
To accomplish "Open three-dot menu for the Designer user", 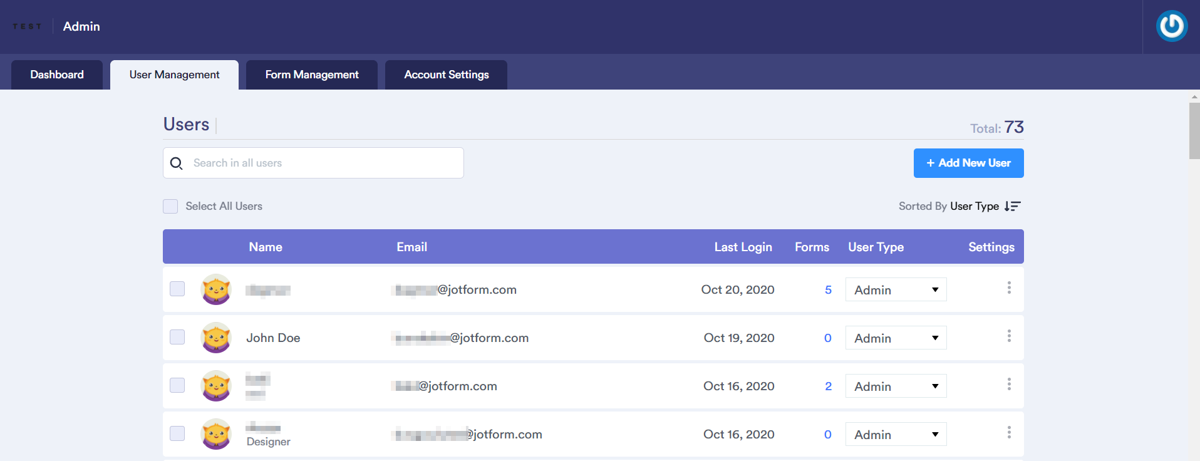I will tap(1008, 433).
